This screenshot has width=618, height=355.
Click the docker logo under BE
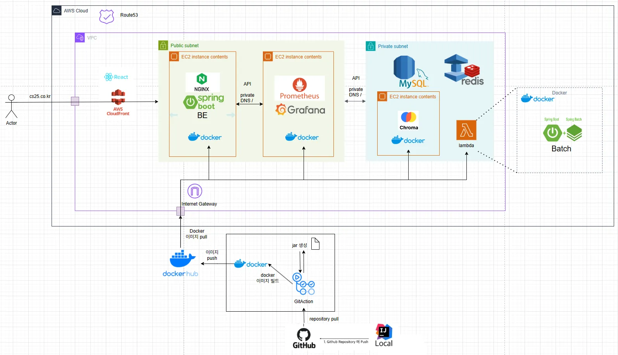[205, 137]
